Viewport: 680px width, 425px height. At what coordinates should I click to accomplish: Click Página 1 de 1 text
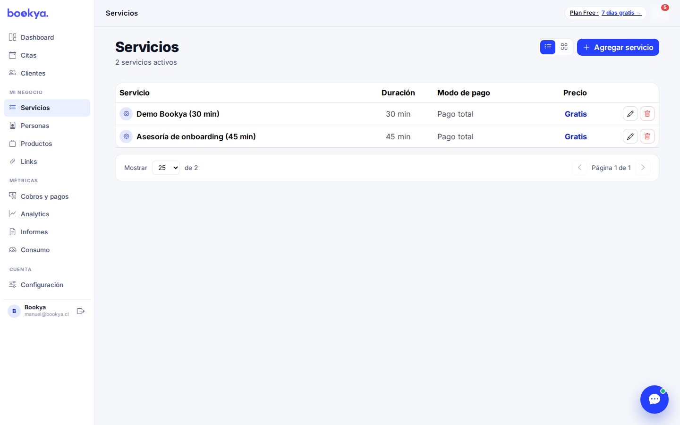pyautogui.click(x=611, y=168)
